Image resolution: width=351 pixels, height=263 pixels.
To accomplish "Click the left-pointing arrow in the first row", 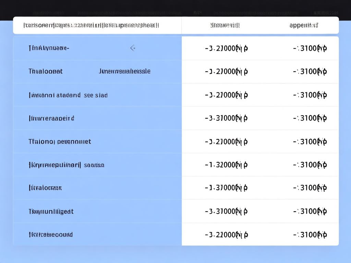I will (133, 48).
